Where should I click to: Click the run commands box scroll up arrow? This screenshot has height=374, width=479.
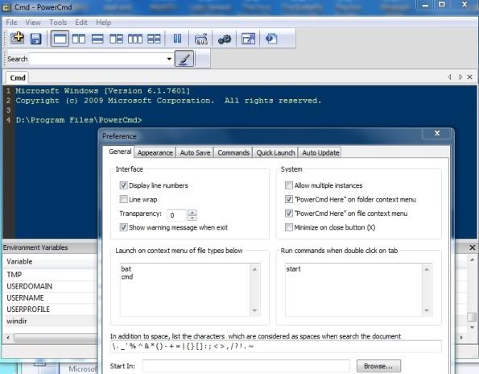tap(427, 269)
